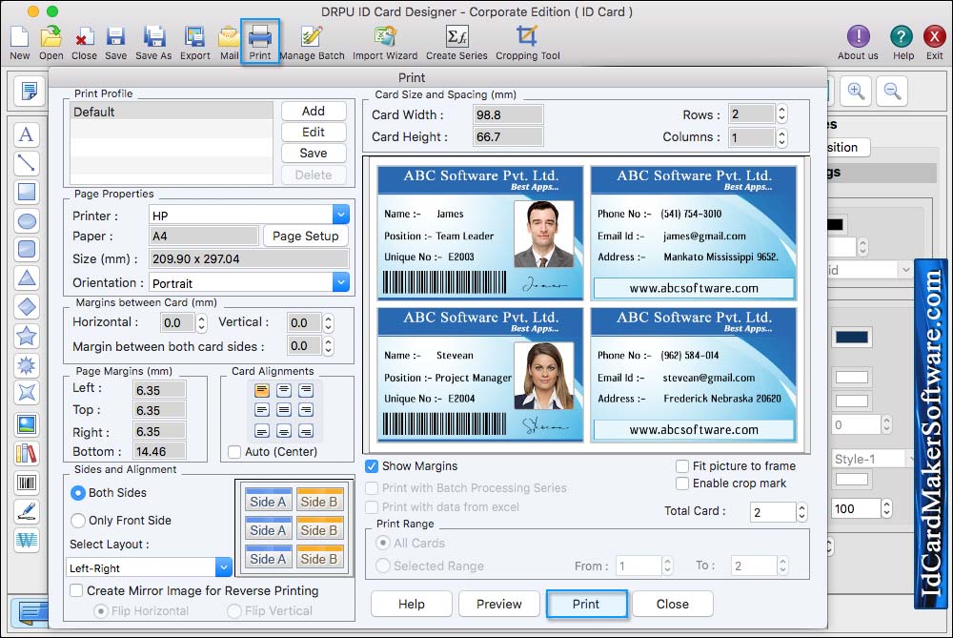Choose the All Cards radio button
This screenshot has height=638, width=953.
point(383,543)
